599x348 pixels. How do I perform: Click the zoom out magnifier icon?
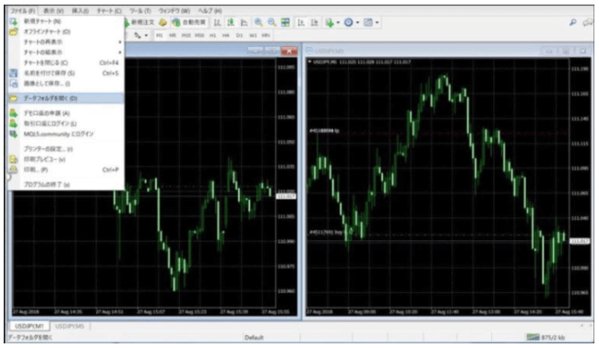point(272,22)
